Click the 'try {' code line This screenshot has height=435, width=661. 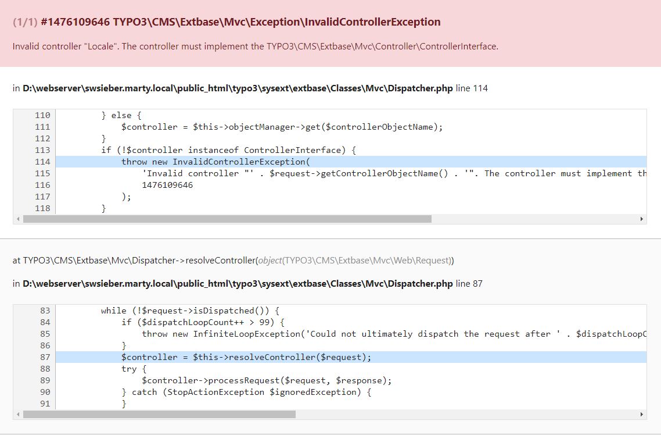pos(134,369)
